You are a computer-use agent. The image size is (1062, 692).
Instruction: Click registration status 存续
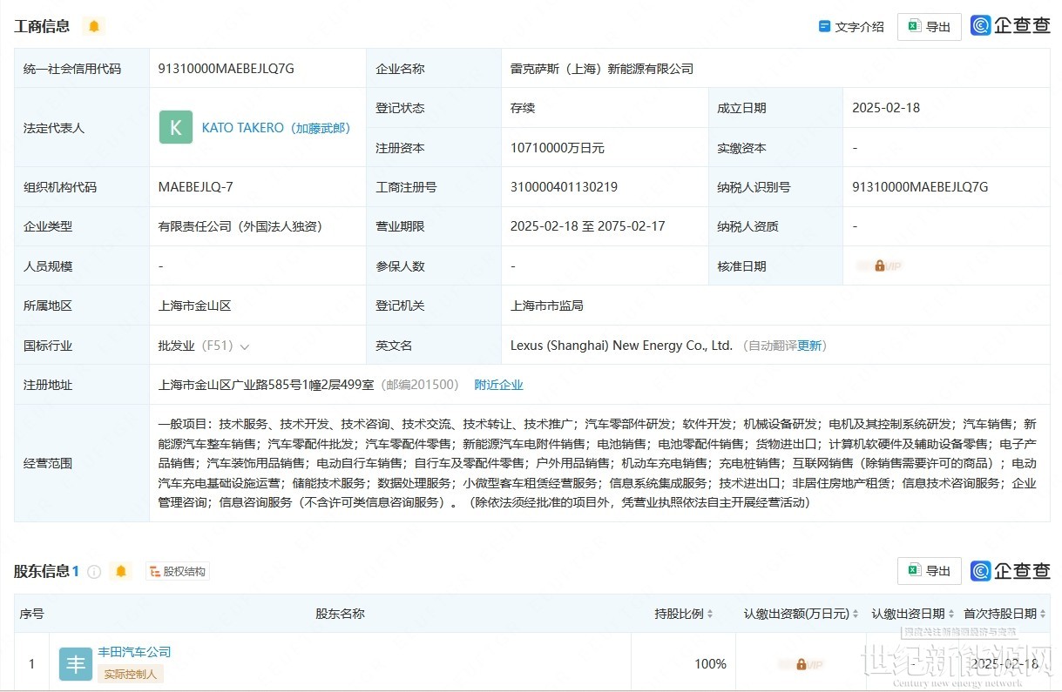click(x=522, y=108)
